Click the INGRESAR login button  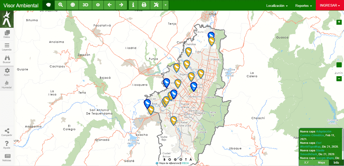coord(330,6)
